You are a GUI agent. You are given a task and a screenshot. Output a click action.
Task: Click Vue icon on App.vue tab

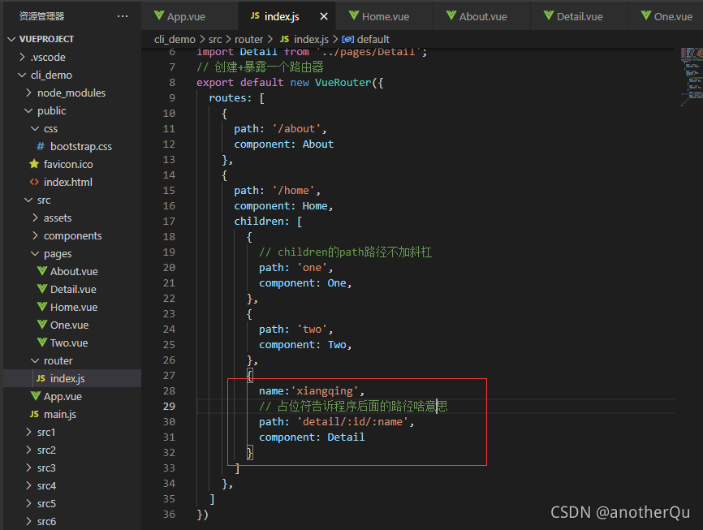coord(159,15)
